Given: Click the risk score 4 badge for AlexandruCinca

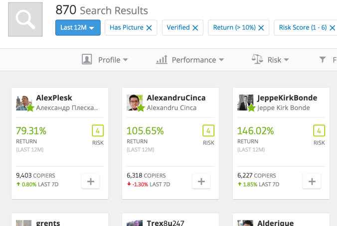Looking at the screenshot, I should [208, 131].
